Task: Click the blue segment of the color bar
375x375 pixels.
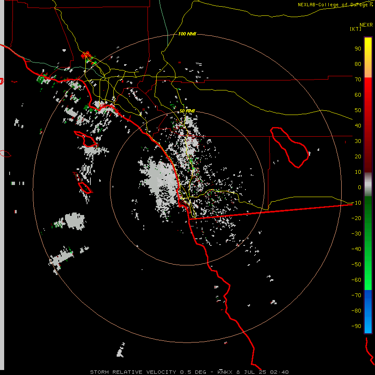Action: click(x=368, y=312)
